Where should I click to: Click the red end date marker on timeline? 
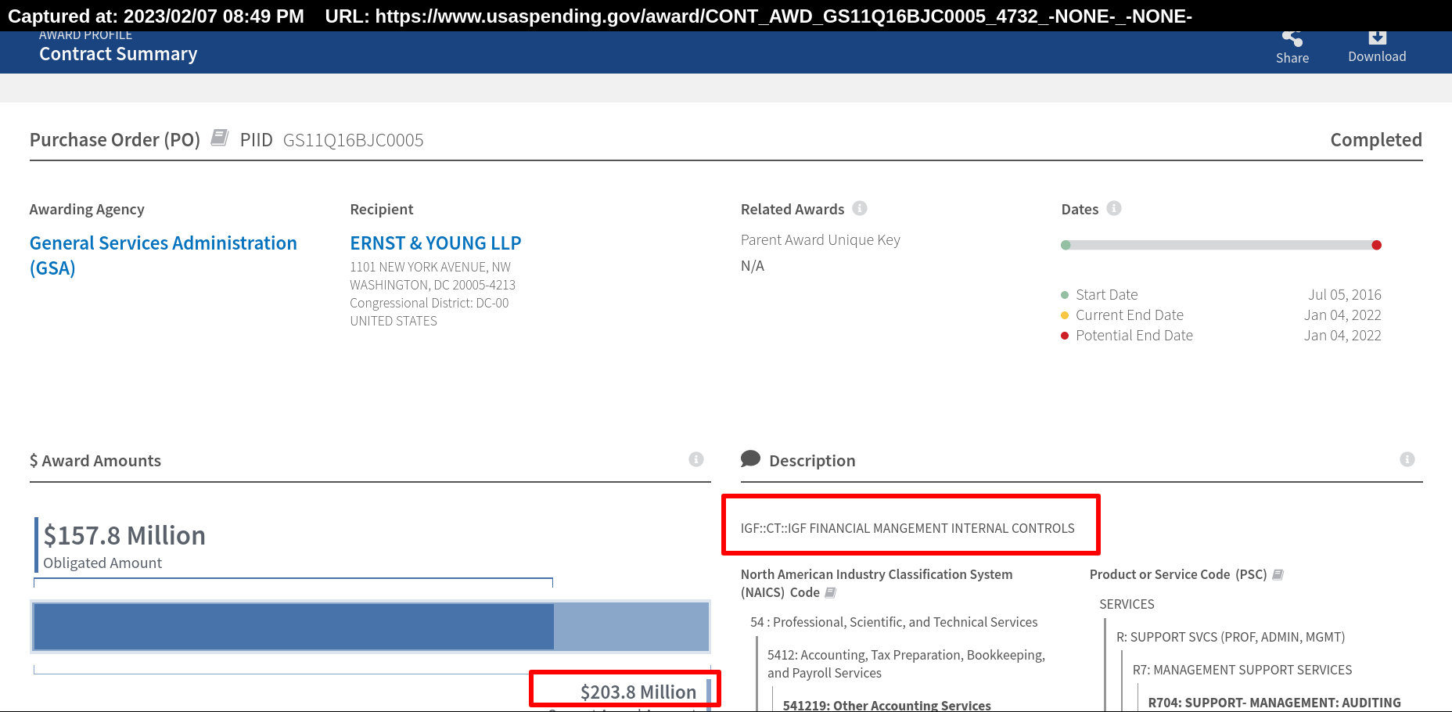coord(1377,245)
